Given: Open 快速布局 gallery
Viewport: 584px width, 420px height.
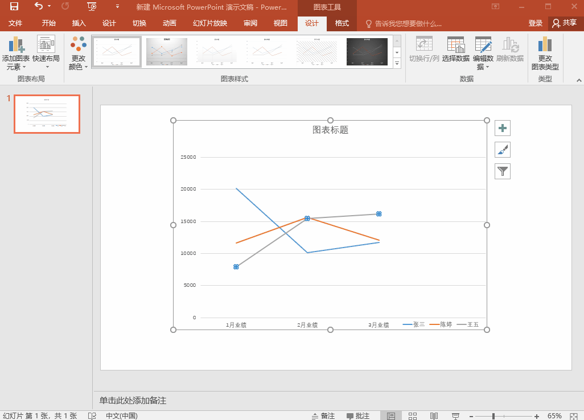Looking at the screenshot, I should tap(46, 52).
